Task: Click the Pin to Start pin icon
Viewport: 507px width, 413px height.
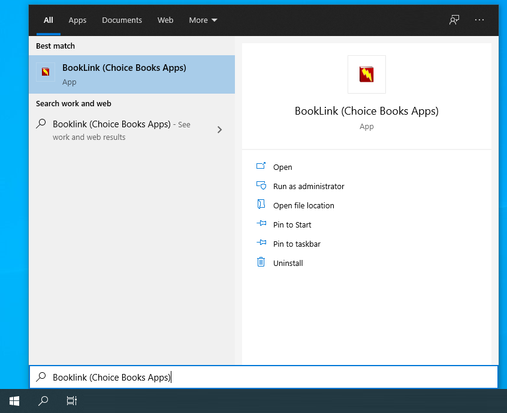Action: [x=261, y=223]
